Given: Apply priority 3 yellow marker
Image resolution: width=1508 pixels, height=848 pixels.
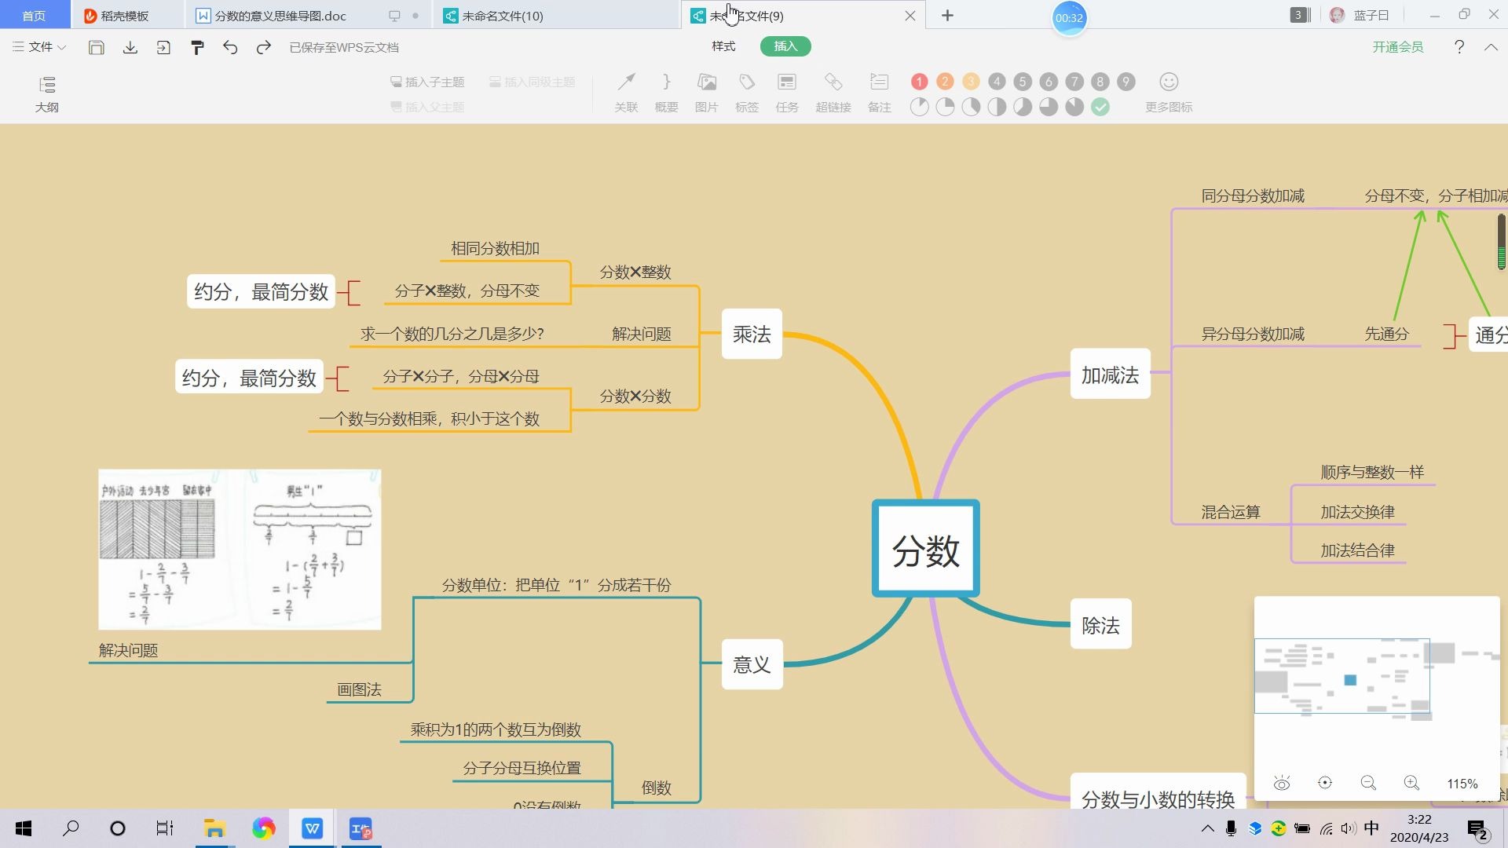Looking at the screenshot, I should click(972, 82).
